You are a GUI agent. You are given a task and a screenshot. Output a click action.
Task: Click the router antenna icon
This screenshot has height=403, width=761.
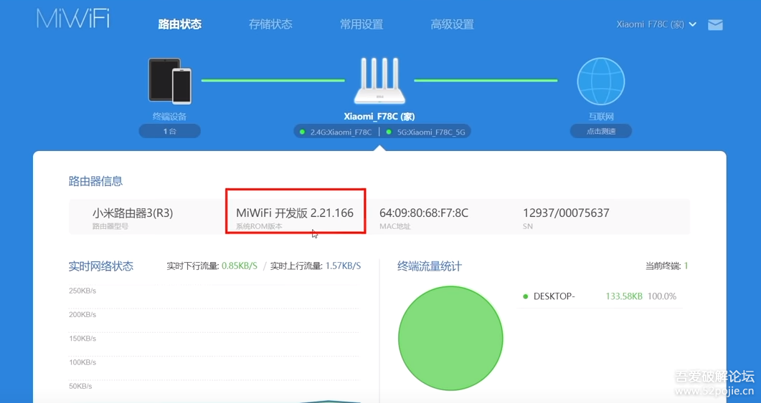(x=379, y=81)
